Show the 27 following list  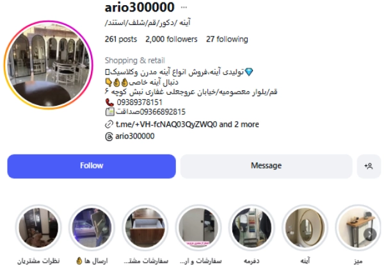point(227,39)
